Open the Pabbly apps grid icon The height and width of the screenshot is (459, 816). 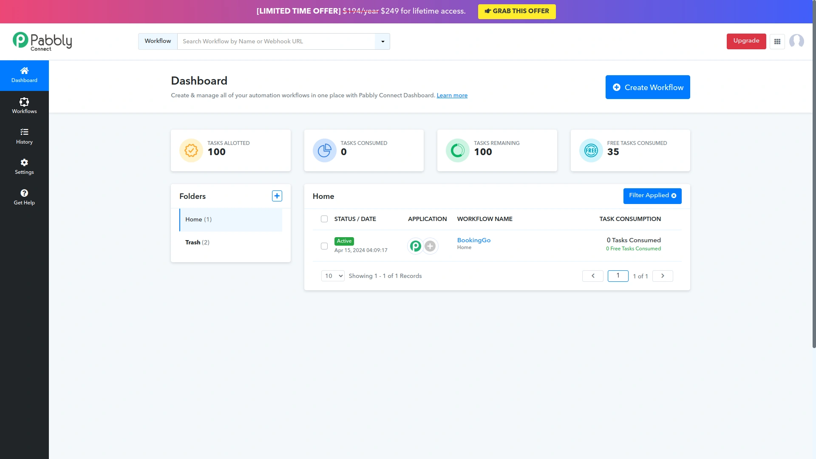(x=777, y=41)
